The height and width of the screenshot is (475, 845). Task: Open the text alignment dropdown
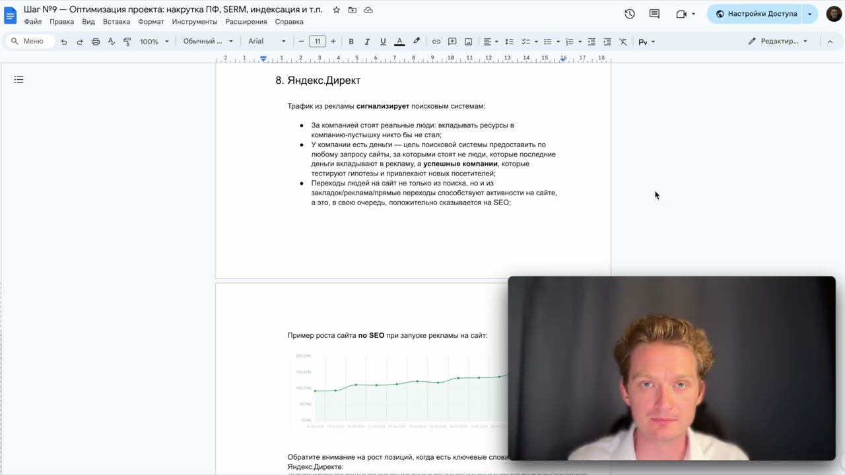click(490, 42)
